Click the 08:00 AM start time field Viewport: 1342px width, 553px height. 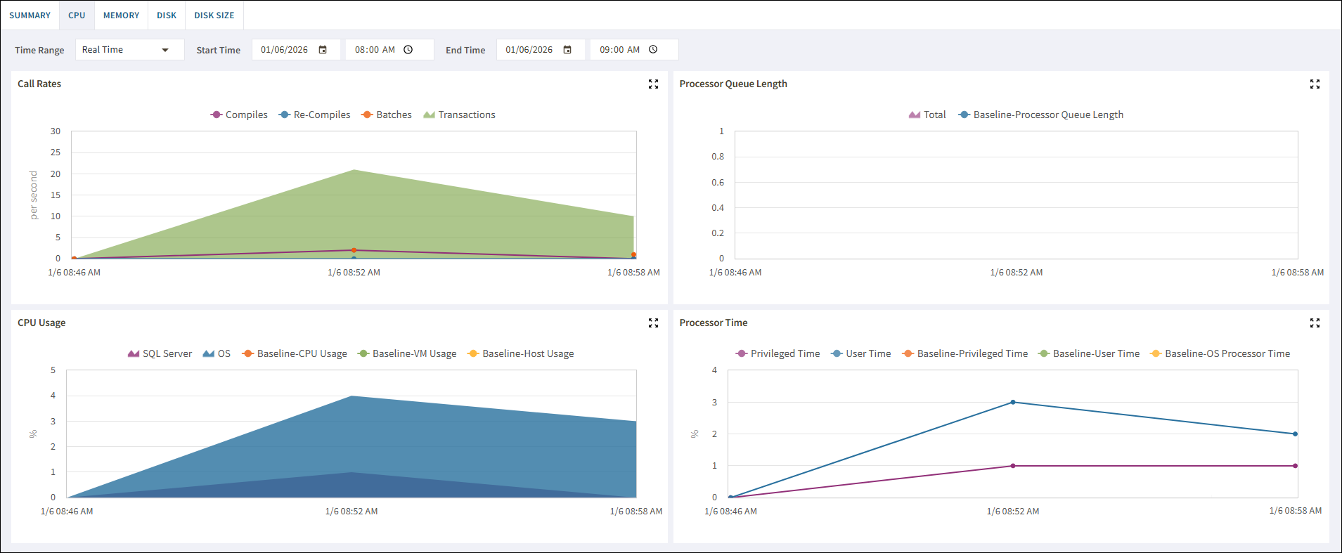(375, 50)
